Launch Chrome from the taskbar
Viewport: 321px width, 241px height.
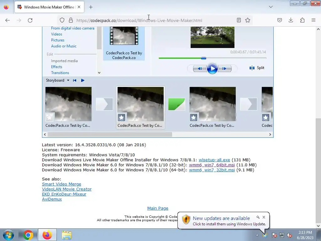(x=28, y=235)
